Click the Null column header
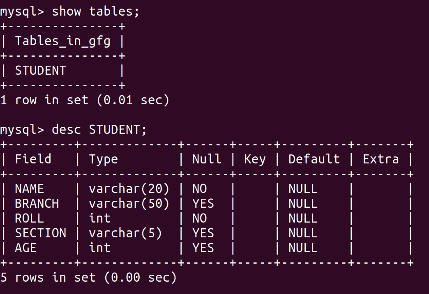Viewport: 429px width, 294px height. click(x=207, y=159)
